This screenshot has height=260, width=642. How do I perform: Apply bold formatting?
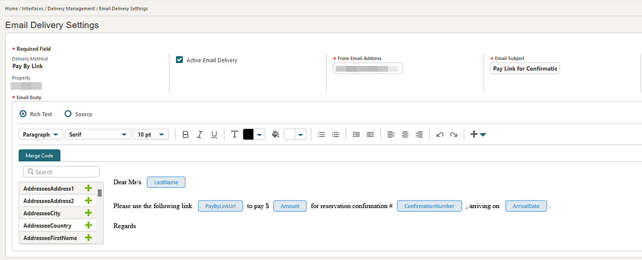pyautogui.click(x=185, y=134)
